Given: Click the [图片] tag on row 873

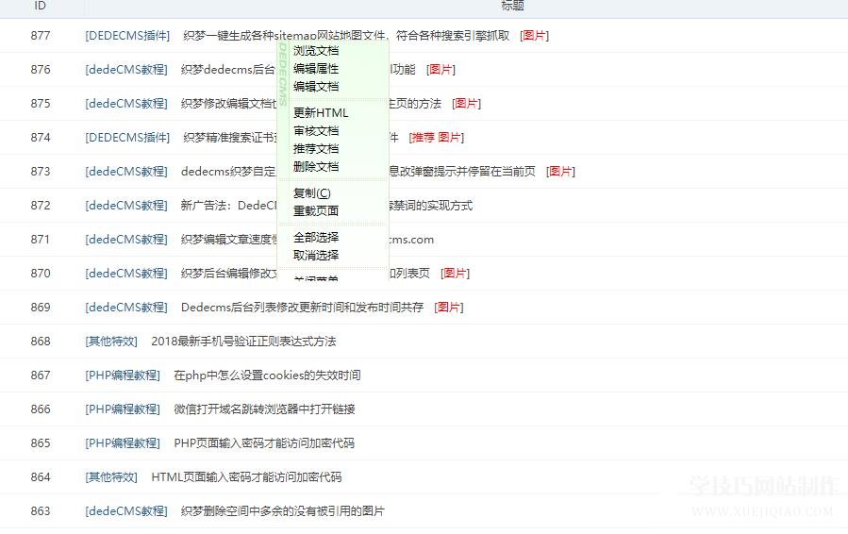Looking at the screenshot, I should pyautogui.click(x=561, y=172).
